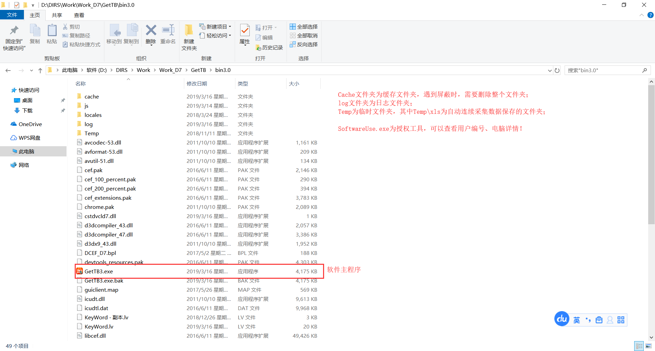
Task: Toggle Baidu input method English mode (英)
Action: click(x=577, y=320)
